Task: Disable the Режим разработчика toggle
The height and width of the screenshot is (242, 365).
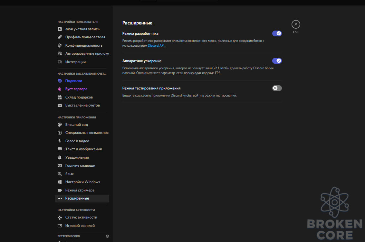Action: 277,33
